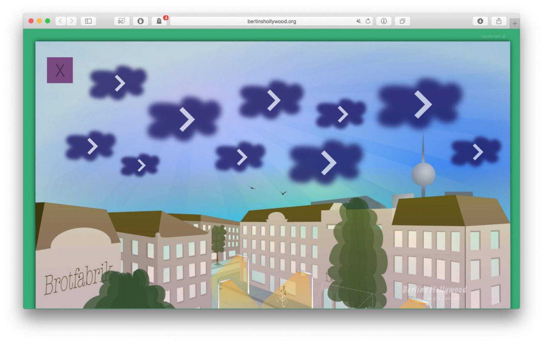
Task: Click the largest cloud arrow at top right
Action: (x=422, y=104)
